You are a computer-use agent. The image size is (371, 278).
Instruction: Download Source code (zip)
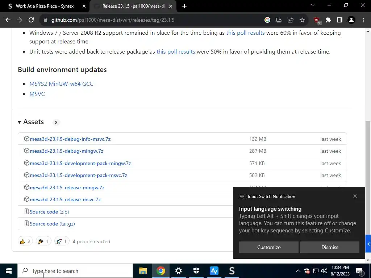coord(49,212)
